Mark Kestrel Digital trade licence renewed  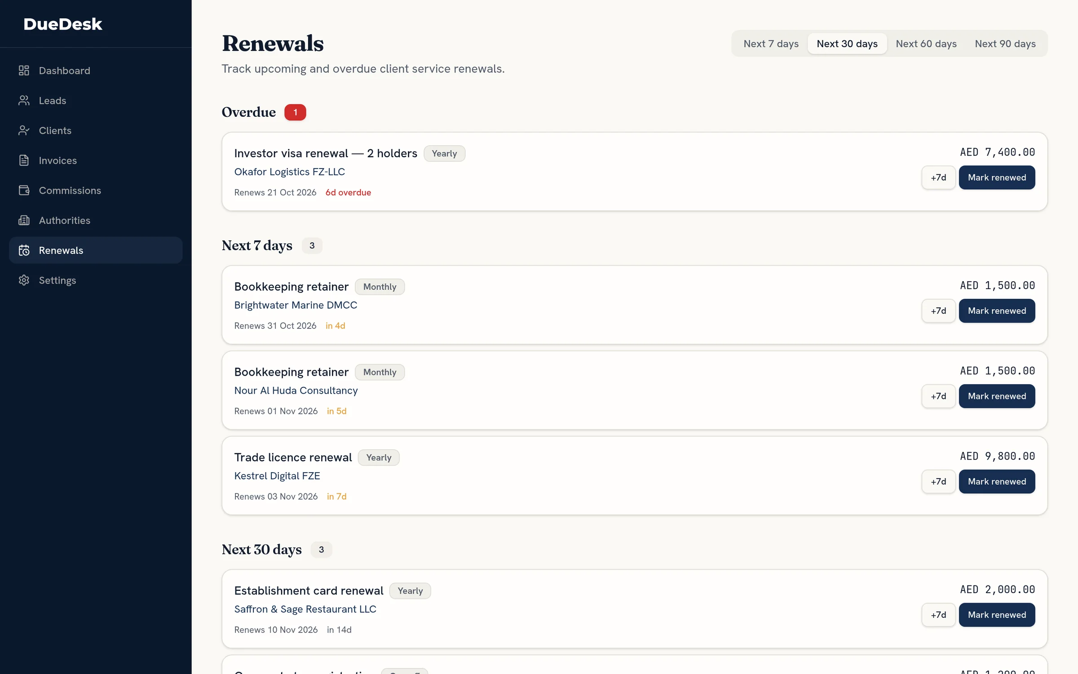997,482
